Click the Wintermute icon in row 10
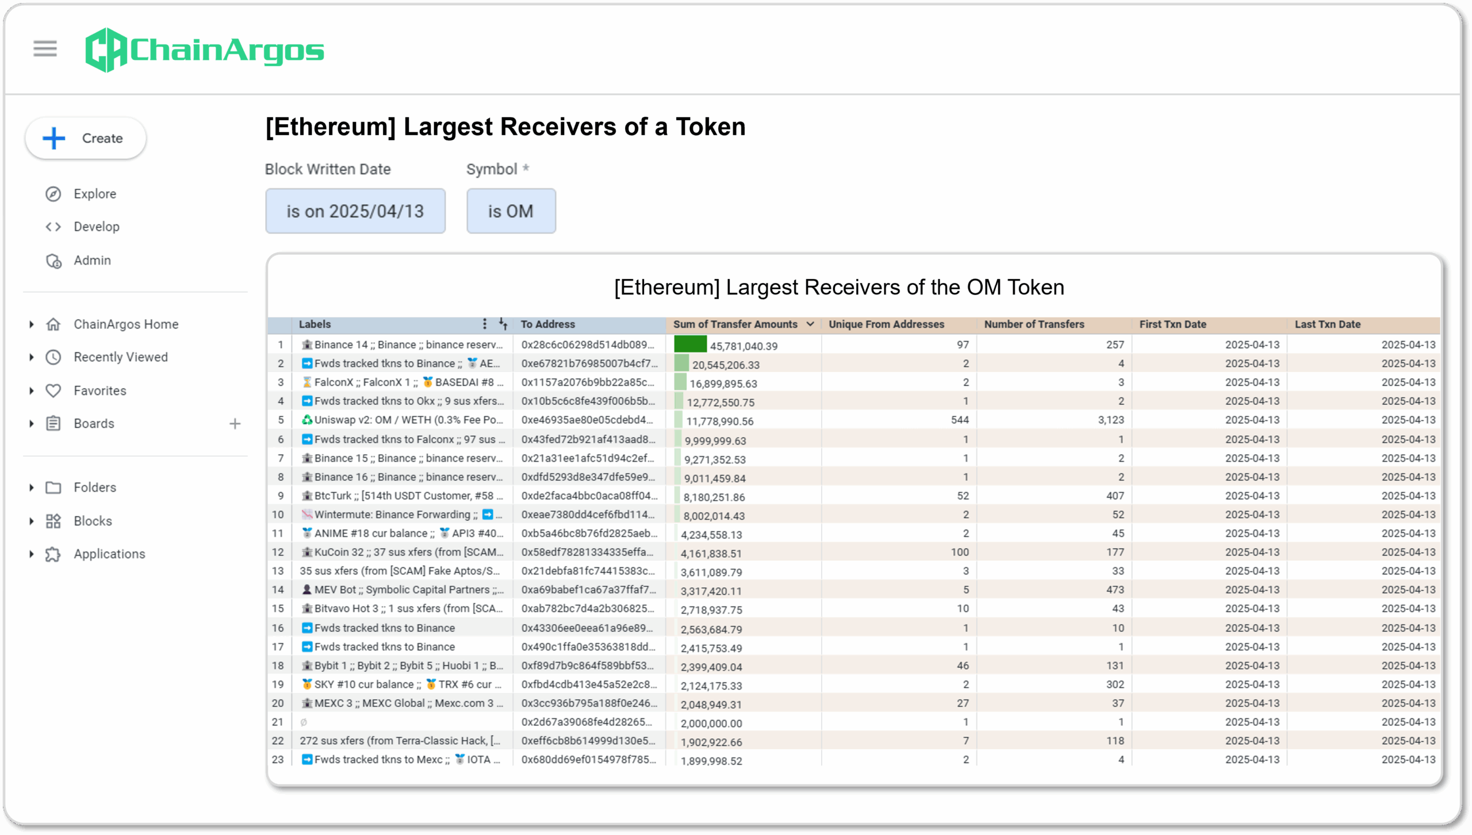 tap(307, 514)
